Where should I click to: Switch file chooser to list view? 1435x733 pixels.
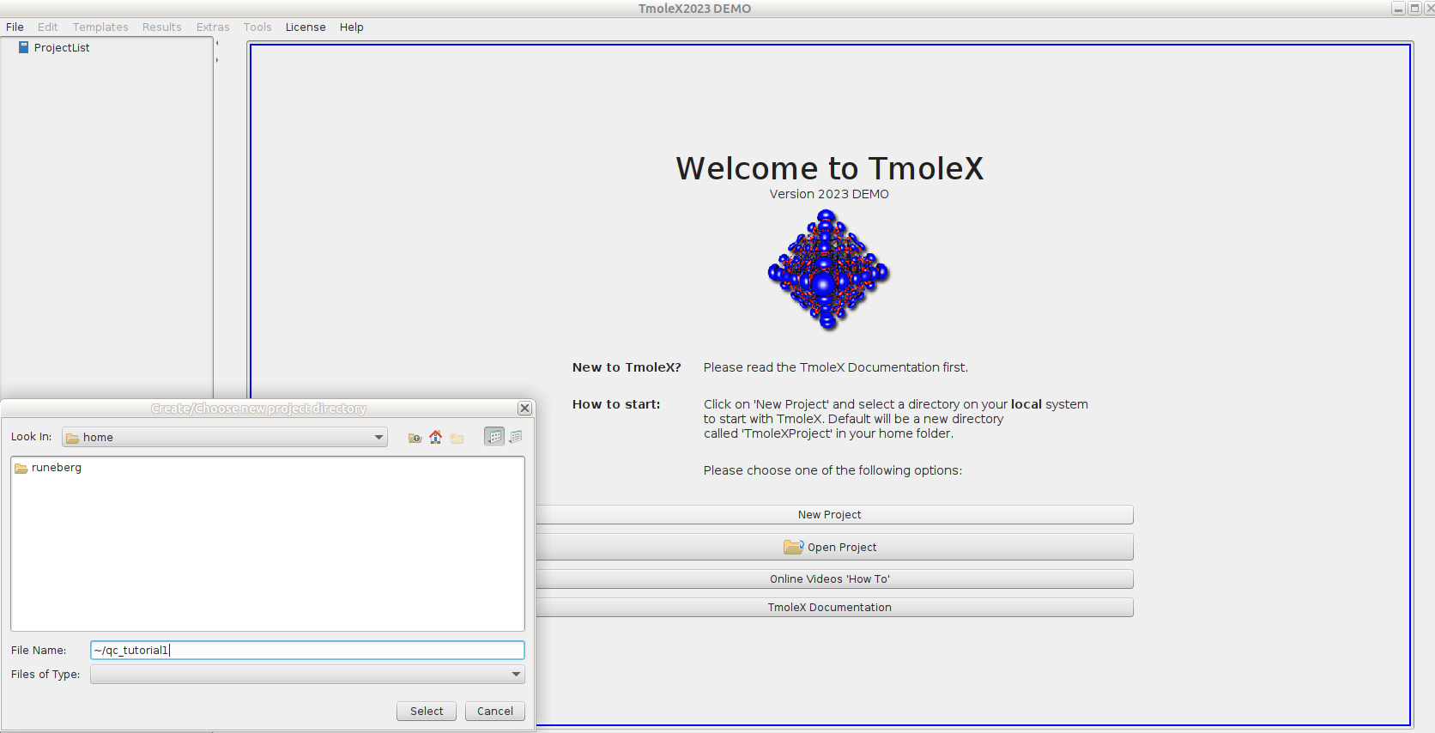coord(494,437)
